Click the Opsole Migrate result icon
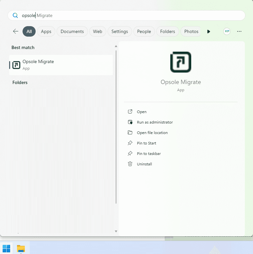 tap(16, 65)
